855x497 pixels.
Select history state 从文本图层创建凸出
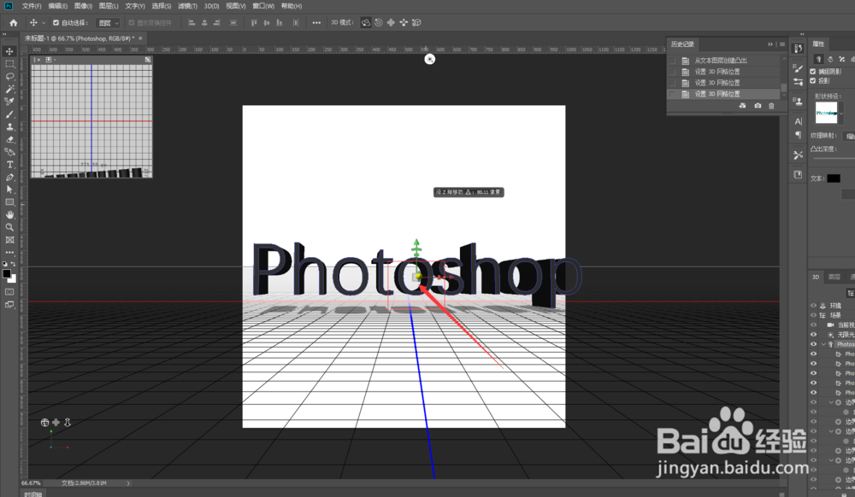725,61
